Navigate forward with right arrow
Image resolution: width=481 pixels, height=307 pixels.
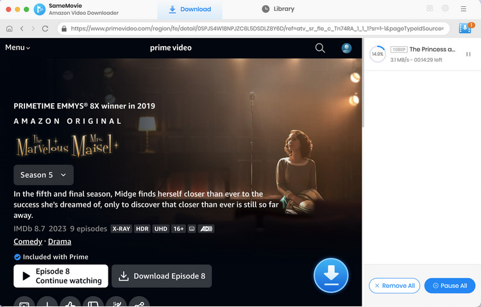point(33,28)
